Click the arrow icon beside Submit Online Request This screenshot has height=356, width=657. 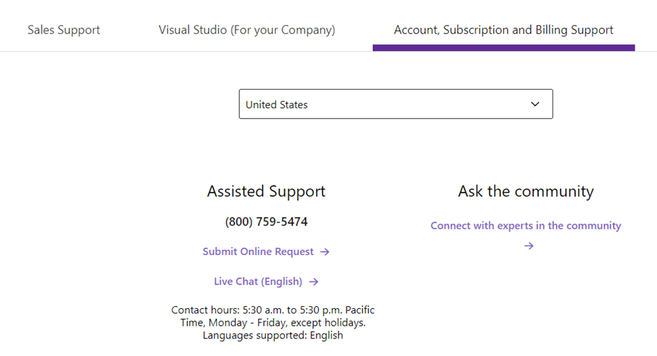point(325,252)
